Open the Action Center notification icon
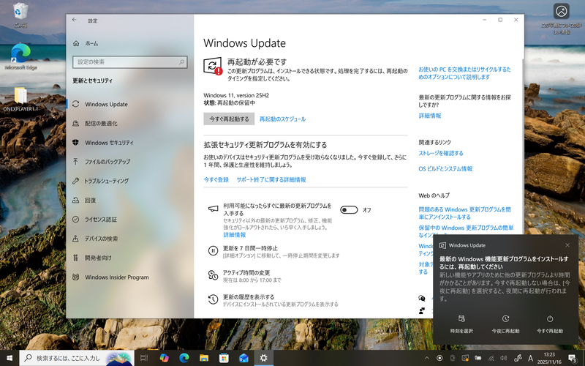 pos(573,358)
